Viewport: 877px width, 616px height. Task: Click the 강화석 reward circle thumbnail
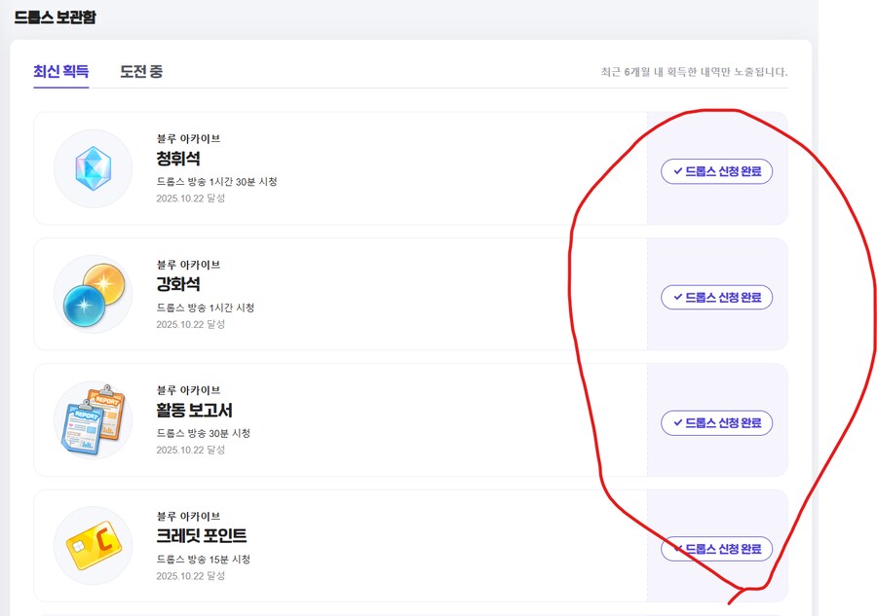tap(93, 295)
